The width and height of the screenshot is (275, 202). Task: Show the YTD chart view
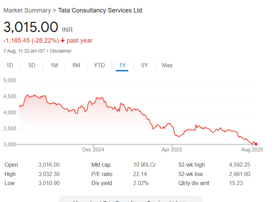click(x=99, y=65)
